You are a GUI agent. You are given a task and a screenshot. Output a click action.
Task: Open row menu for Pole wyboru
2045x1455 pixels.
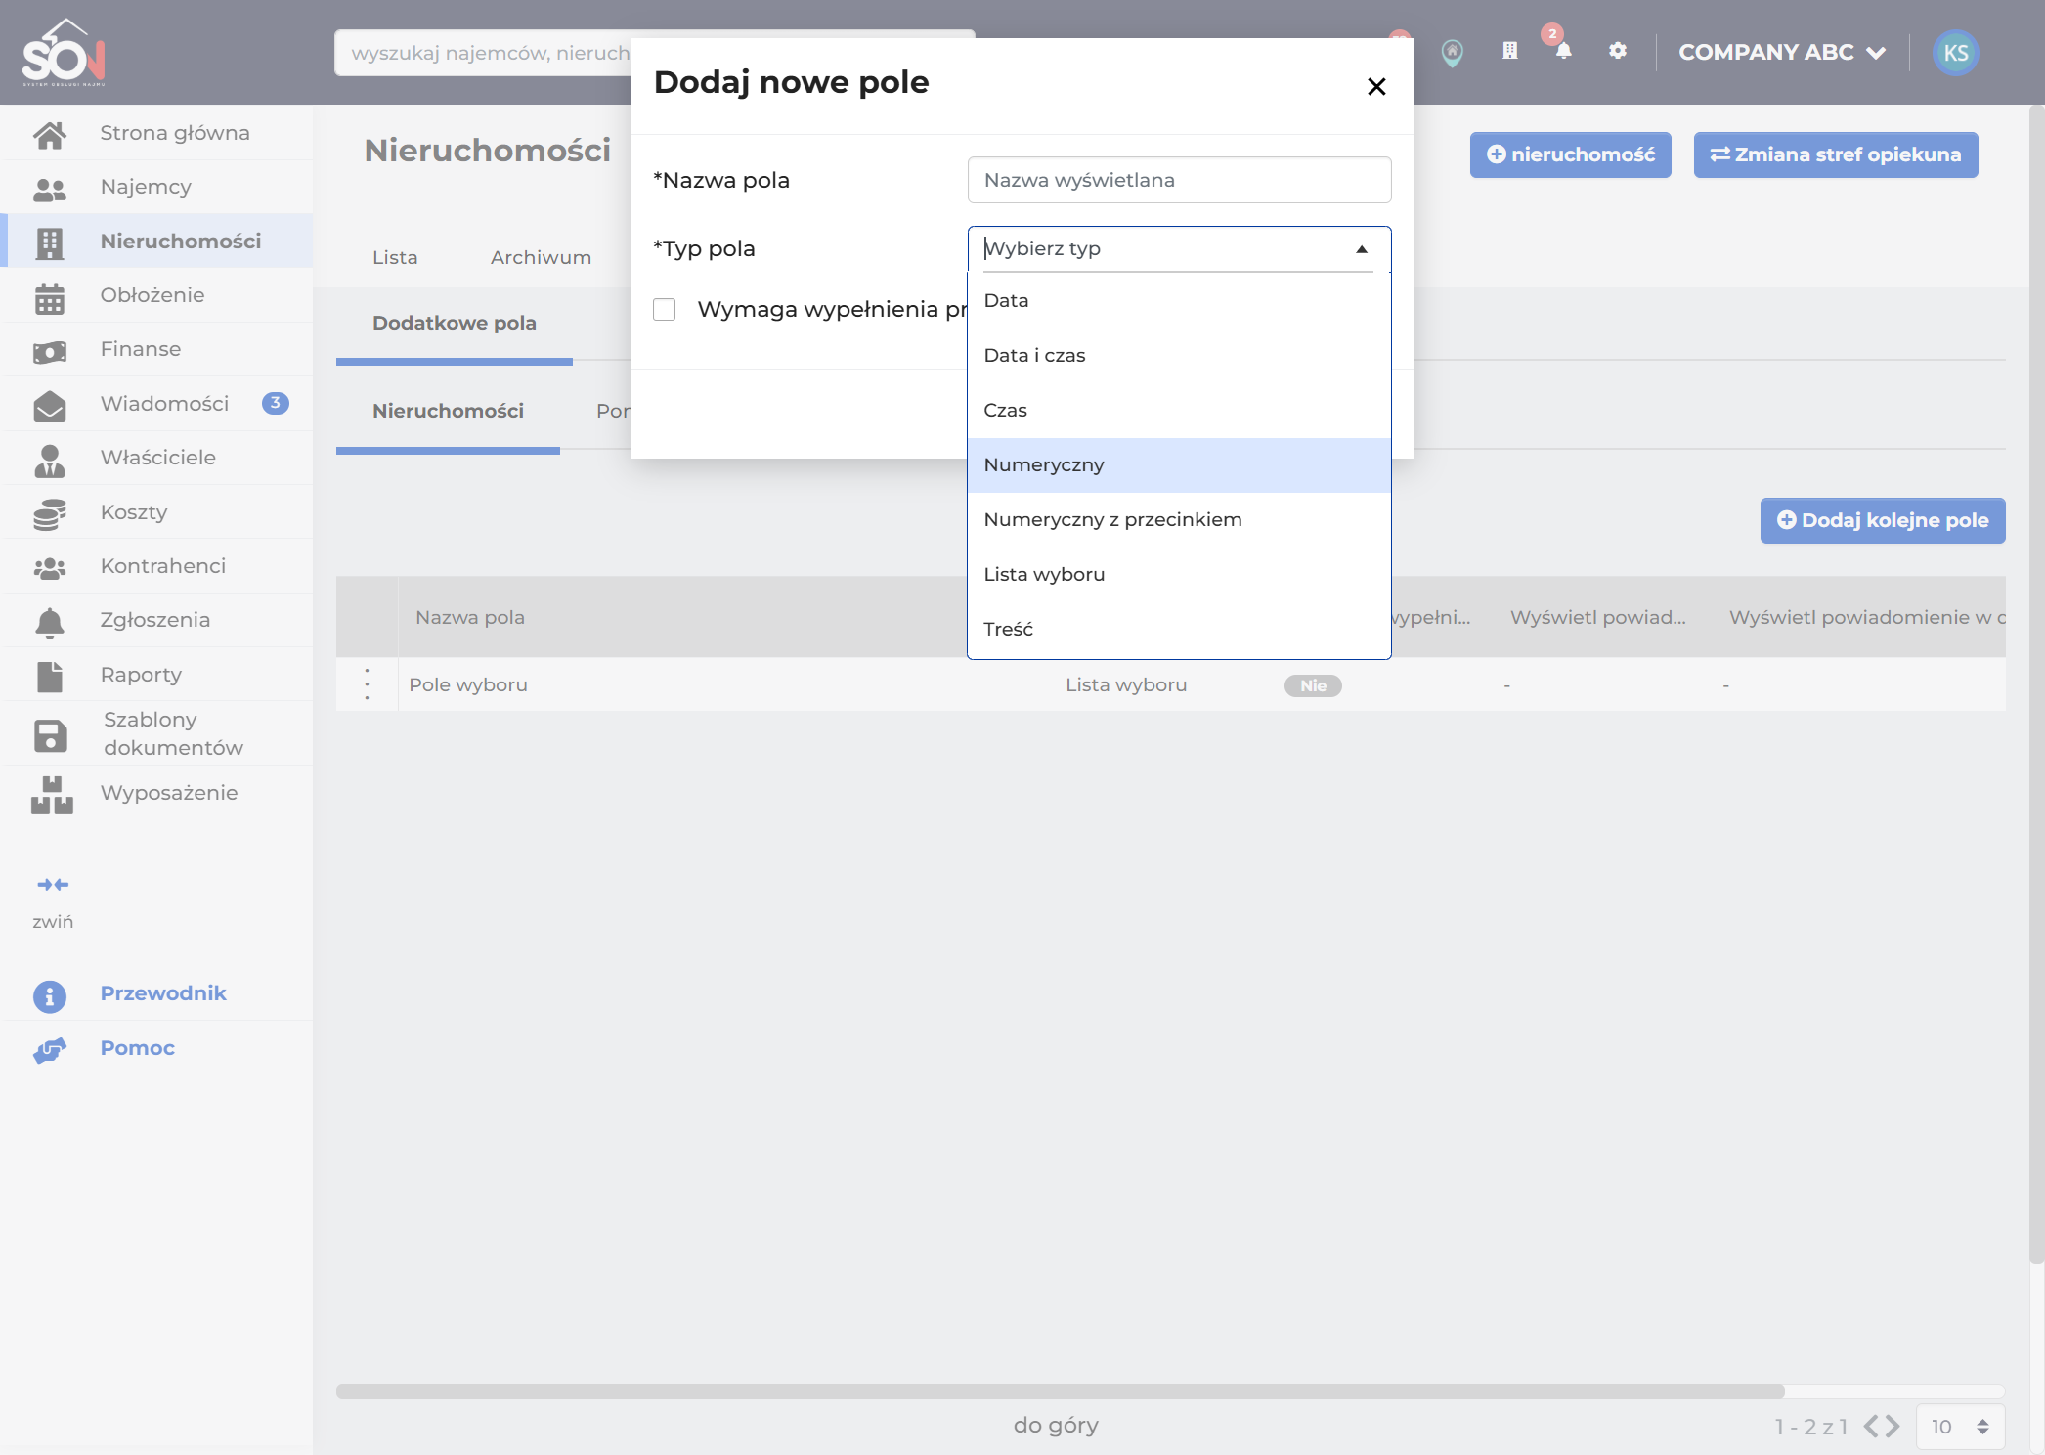[368, 684]
